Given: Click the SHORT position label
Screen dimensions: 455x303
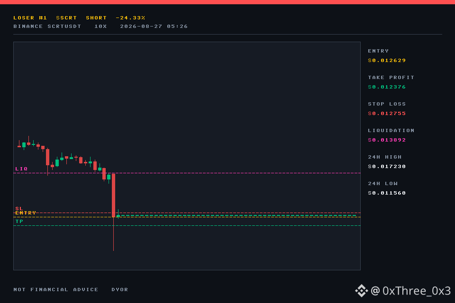Looking at the screenshot, I should [96, 18].
